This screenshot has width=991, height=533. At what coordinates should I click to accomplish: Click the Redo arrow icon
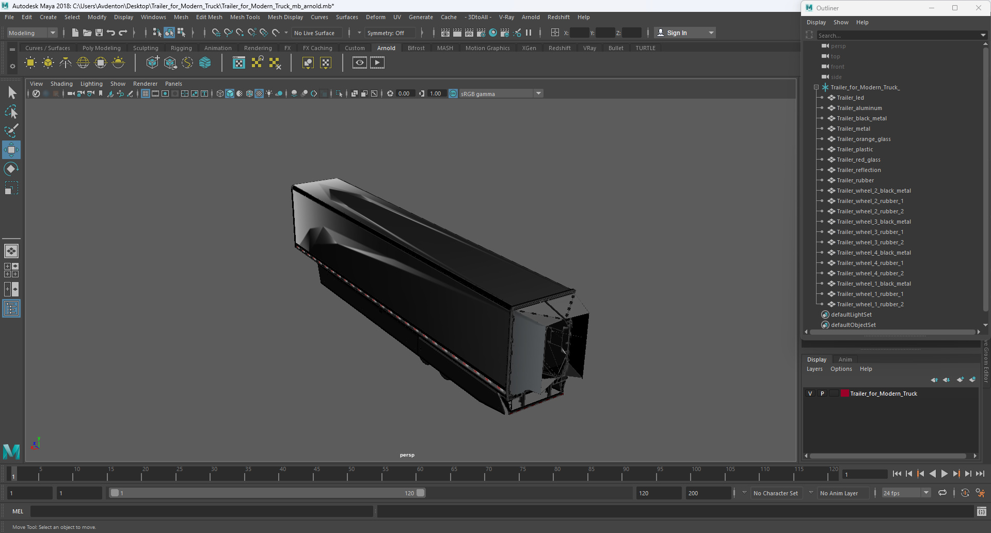tap(123, 33)
